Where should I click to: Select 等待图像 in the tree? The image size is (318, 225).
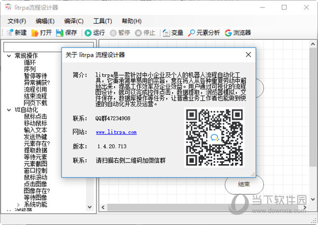pyautogui.click(x=36, y=197)
